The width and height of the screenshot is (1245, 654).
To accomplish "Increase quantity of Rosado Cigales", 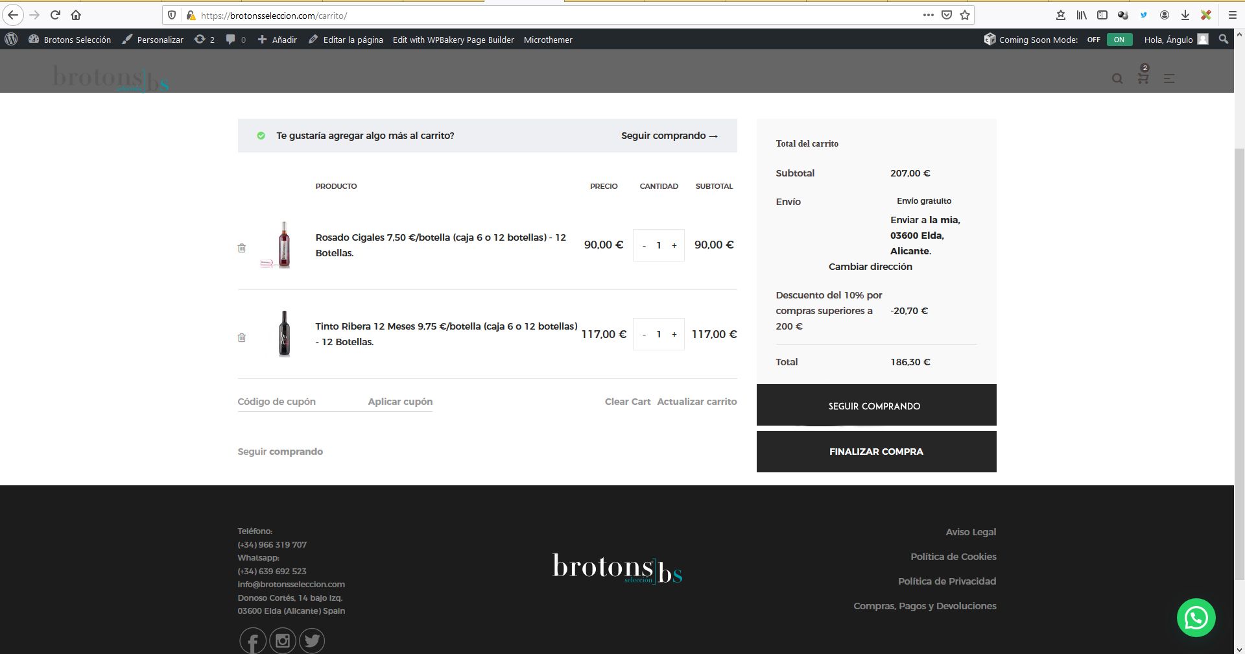I will (674, 245).
